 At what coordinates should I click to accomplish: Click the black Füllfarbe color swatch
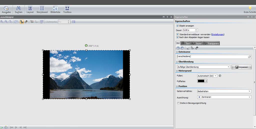[x=201, y=81]
